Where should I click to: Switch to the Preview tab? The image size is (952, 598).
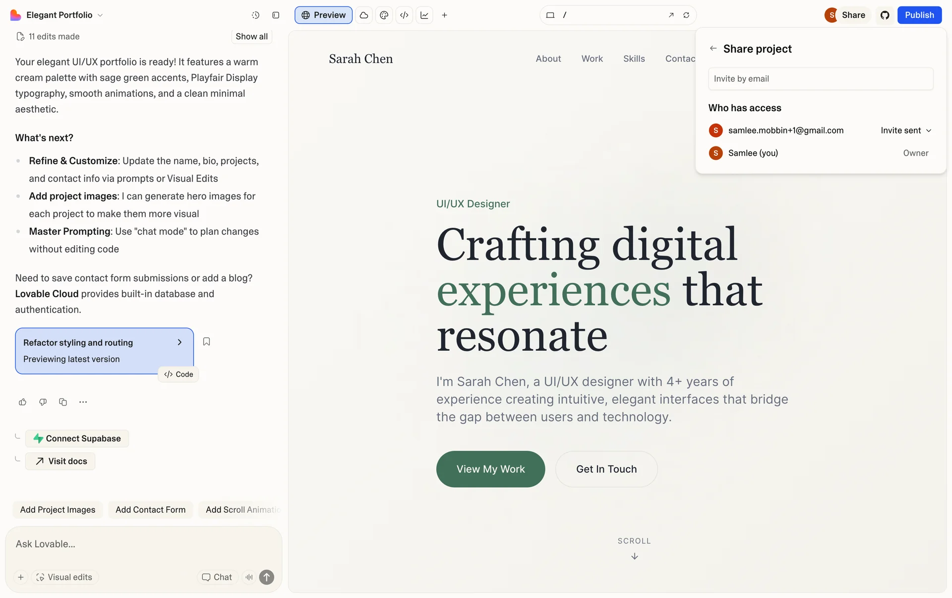coord(323,15)
